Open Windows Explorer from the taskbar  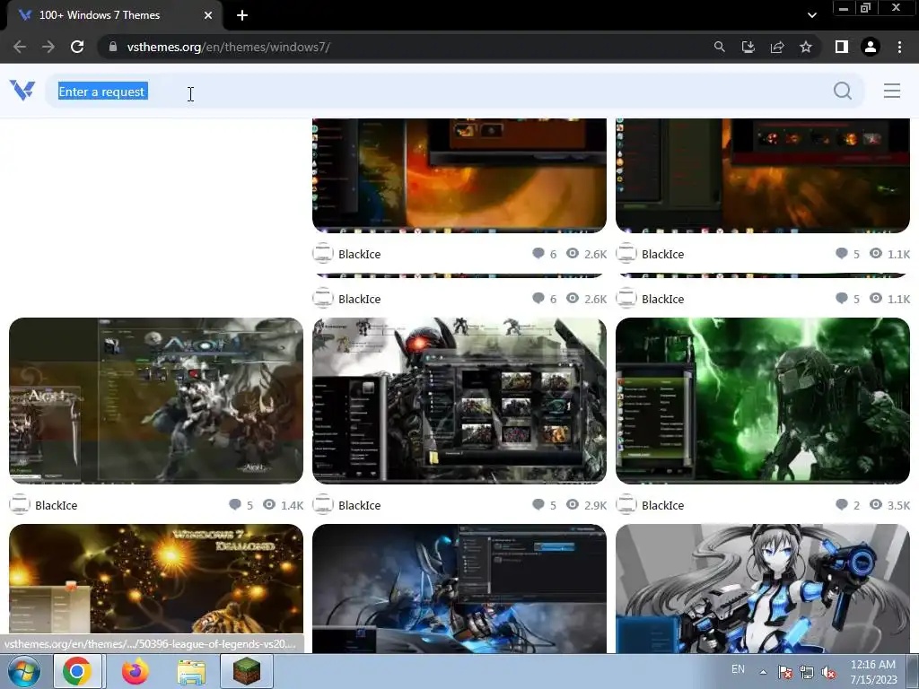(191, 672)
